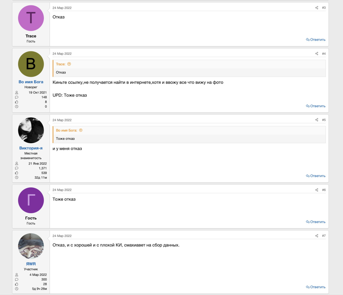Click Виктория-я's avatar photo
This screenshot has height=295, width=343.
click(x=31, y=130)
